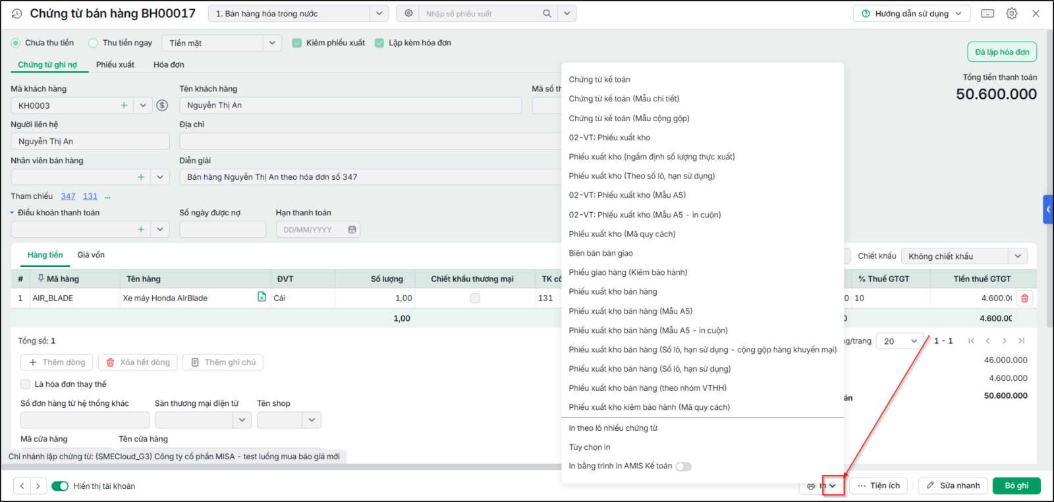Viewport: 1054px width, 502px height.
Task: Click the history clock icon beside the title
Action: point(17,13)
